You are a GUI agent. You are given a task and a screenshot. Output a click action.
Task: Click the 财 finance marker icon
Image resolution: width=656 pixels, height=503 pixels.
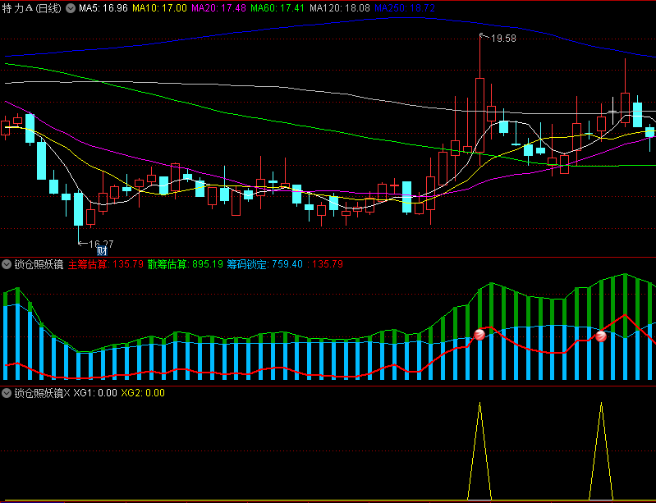click(102, 251)
